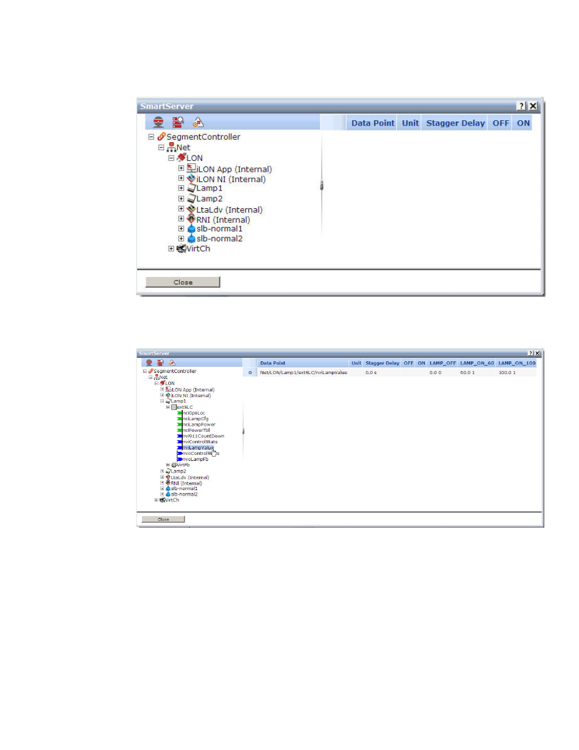Image resolution: width=579 pixels, height=750 pixels.
Task: Click Data Point column header in upper dialog
Action: 373,123
